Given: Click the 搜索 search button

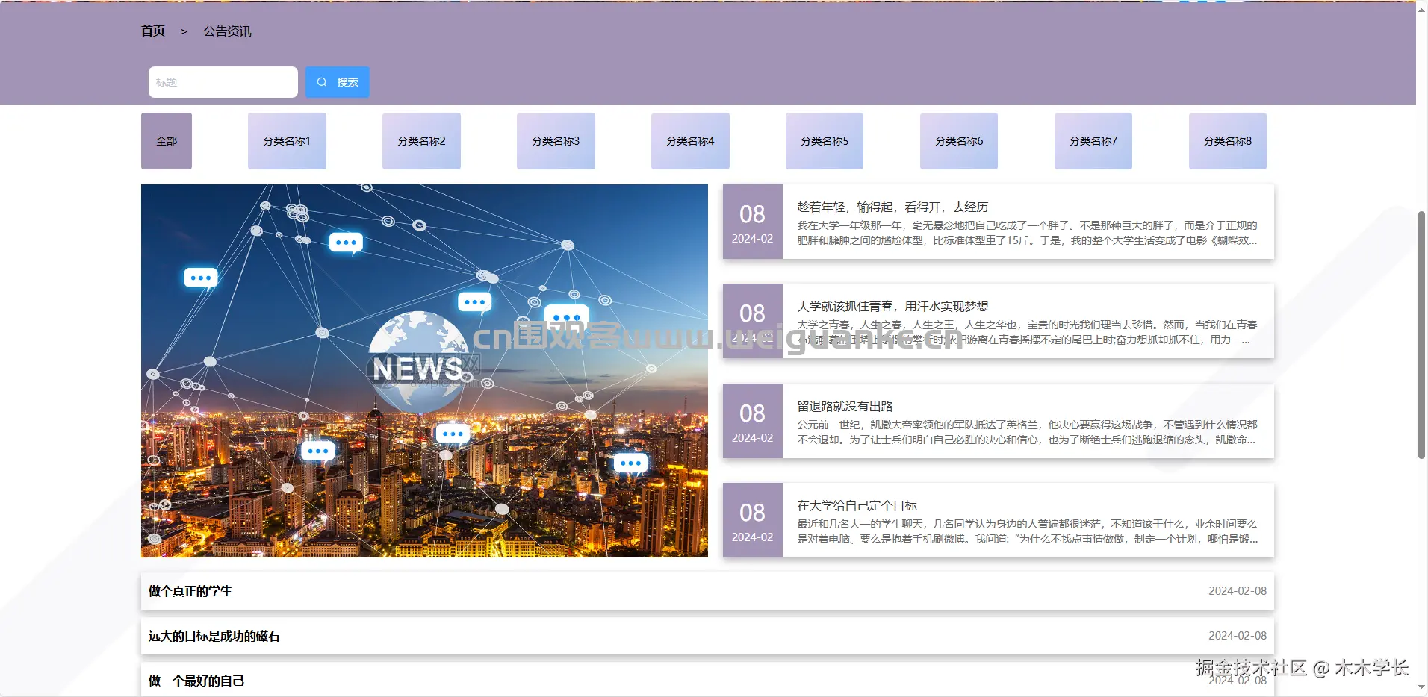Looking at the screenshot, I should pos(338,81).
